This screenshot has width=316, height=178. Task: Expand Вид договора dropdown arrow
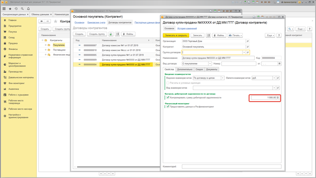point(210,64)
